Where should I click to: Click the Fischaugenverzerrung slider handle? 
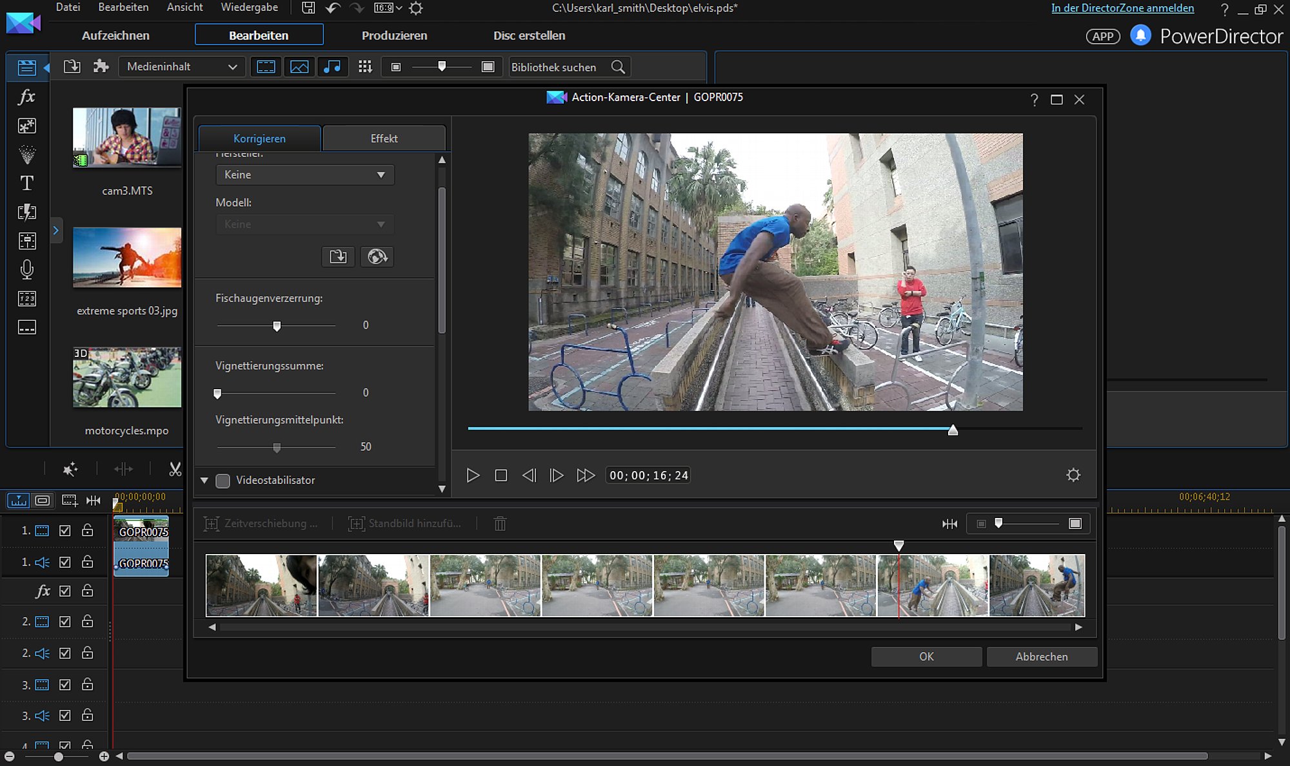click(277, 326)
